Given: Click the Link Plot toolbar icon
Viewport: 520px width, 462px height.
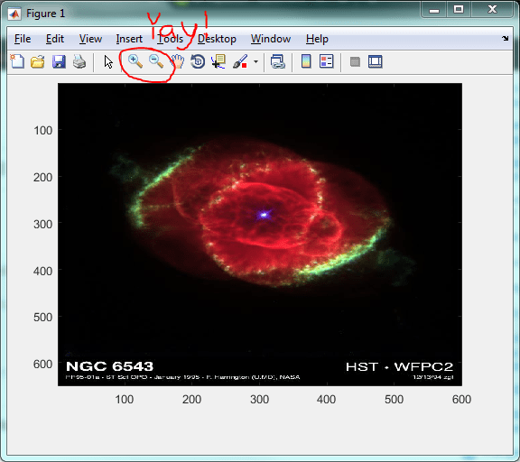Looking at the screenshot, I should click(x=277, y=61).
